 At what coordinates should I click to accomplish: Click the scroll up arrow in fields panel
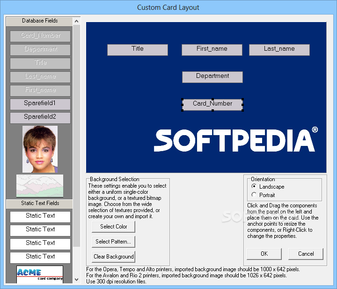[x=76, y=21]
